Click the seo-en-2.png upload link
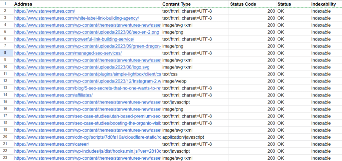The image size is (342, 161). tap(87, 32)
